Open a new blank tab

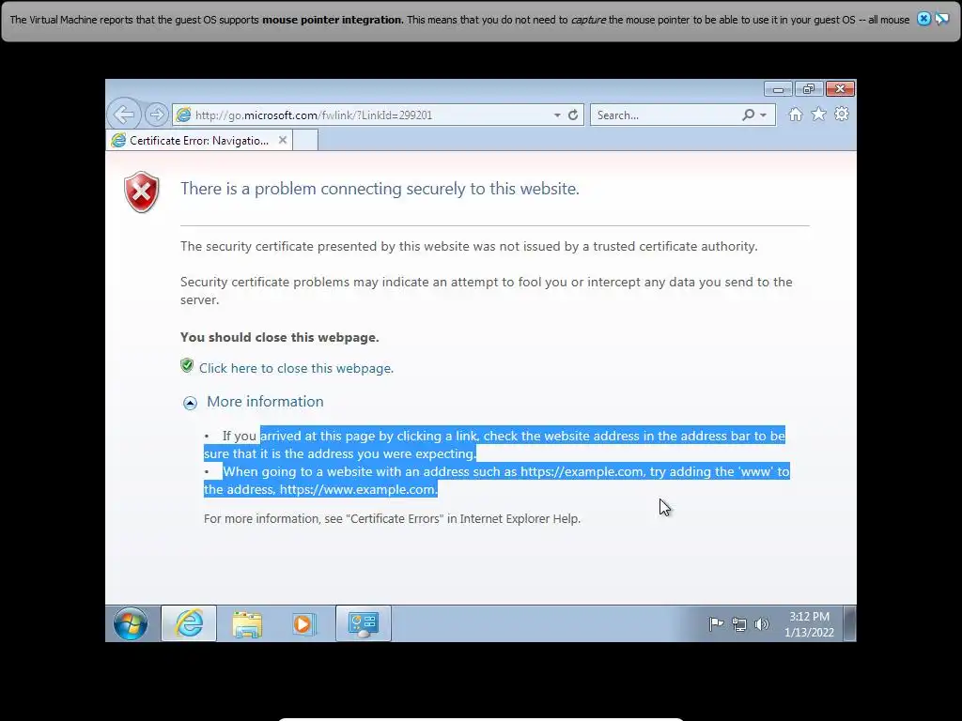(x=305, y=141)
